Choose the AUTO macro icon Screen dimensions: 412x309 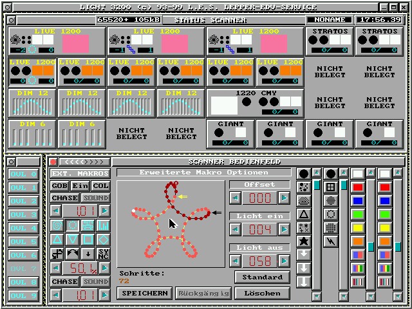tap(88, 226)
